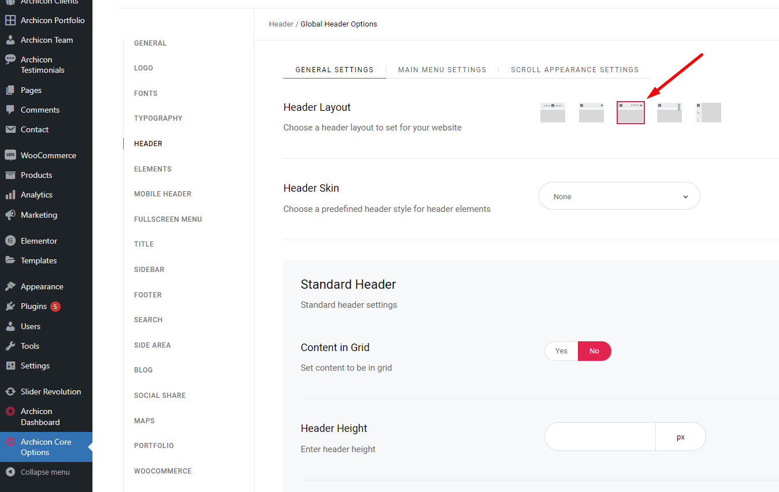Switch to the General Settings tab

335,69
